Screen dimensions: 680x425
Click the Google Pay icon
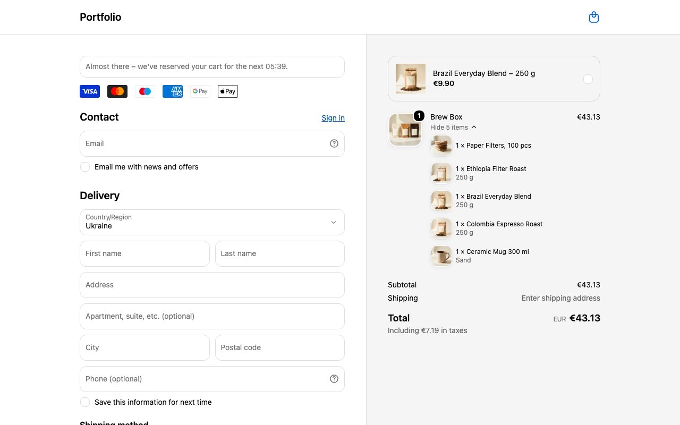200,91
